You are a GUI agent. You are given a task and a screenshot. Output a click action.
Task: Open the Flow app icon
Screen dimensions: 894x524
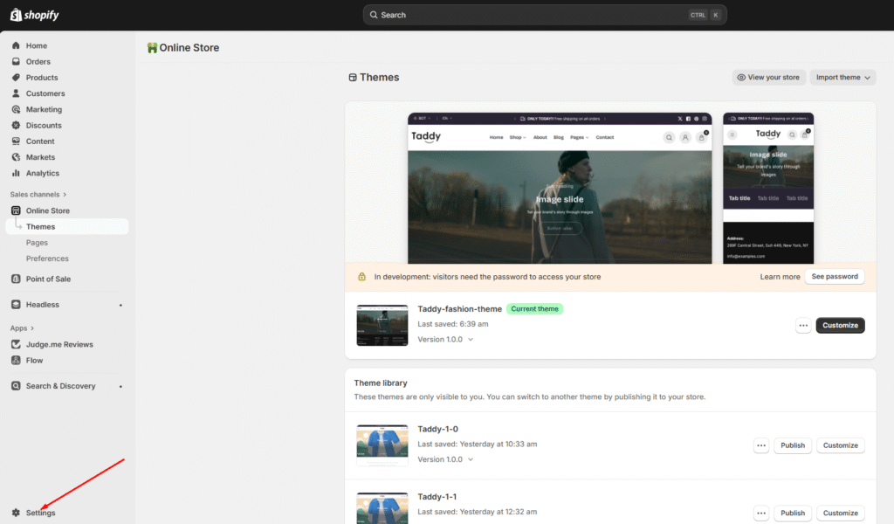(16, 361)
